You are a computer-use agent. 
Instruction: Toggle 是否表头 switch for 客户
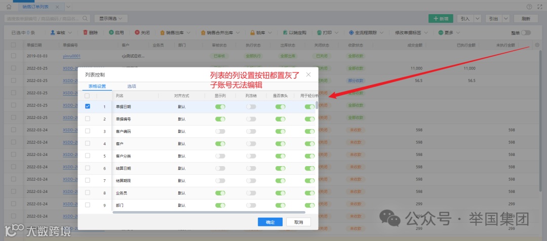[280, 144]
